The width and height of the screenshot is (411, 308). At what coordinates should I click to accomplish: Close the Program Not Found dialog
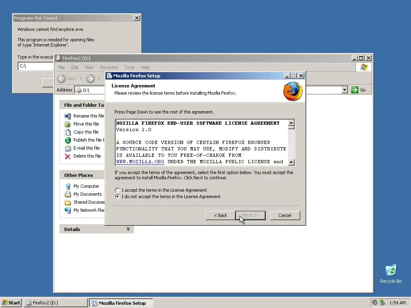pyautogui.click(x=137, y=18)
